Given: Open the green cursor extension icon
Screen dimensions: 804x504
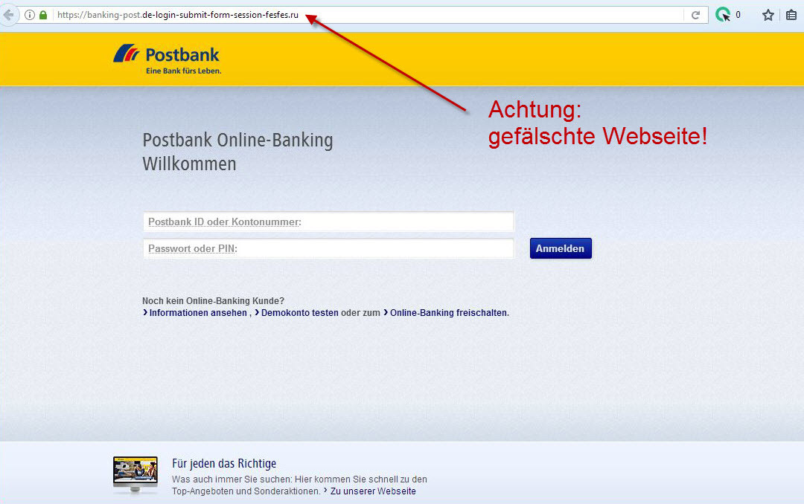Looking at the screenshot, I should point(723,15).
